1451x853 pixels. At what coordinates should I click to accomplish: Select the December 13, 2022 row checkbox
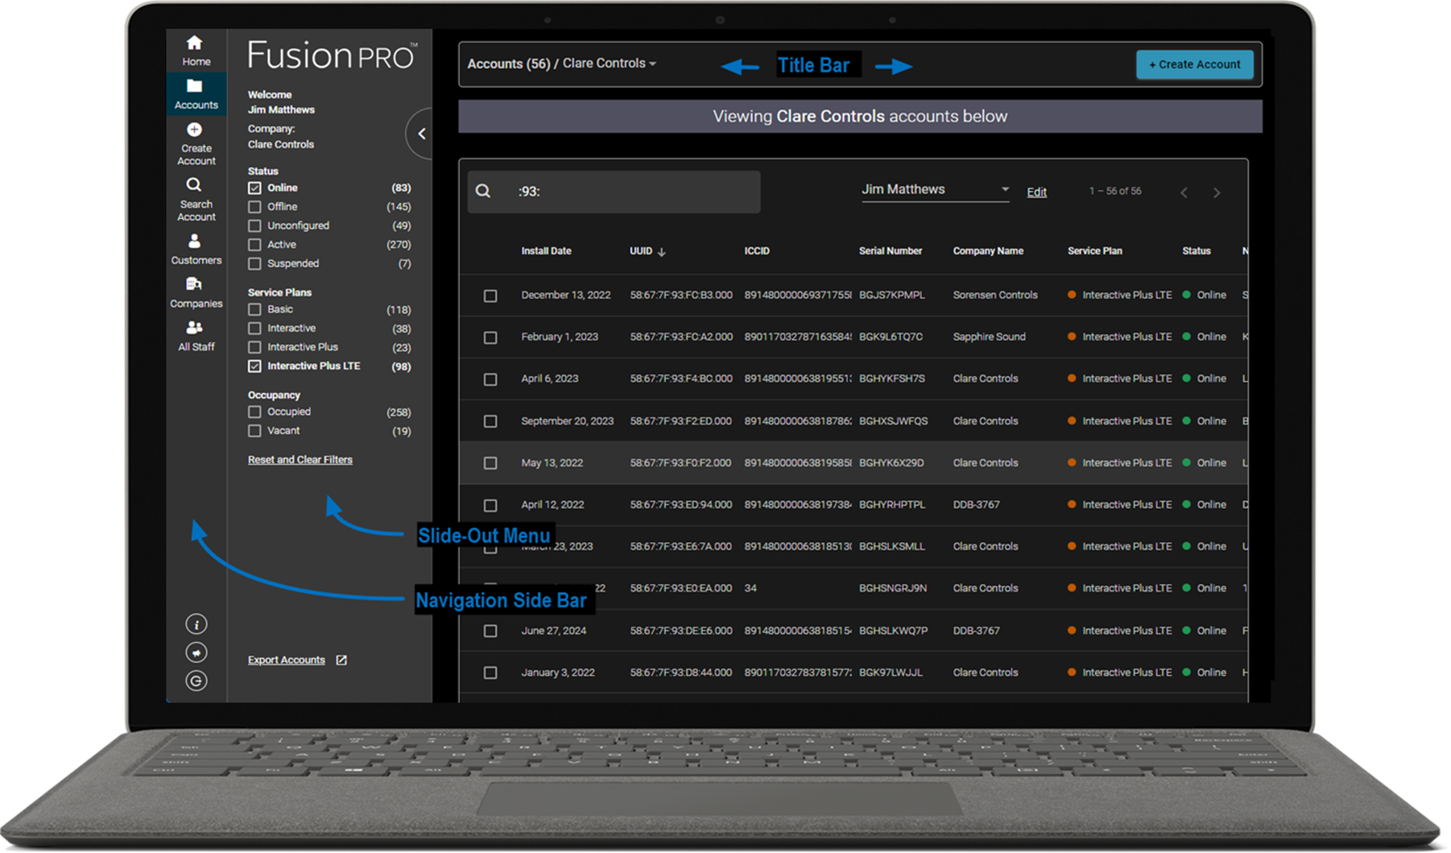pyautogui.click(x=490, y=296)
